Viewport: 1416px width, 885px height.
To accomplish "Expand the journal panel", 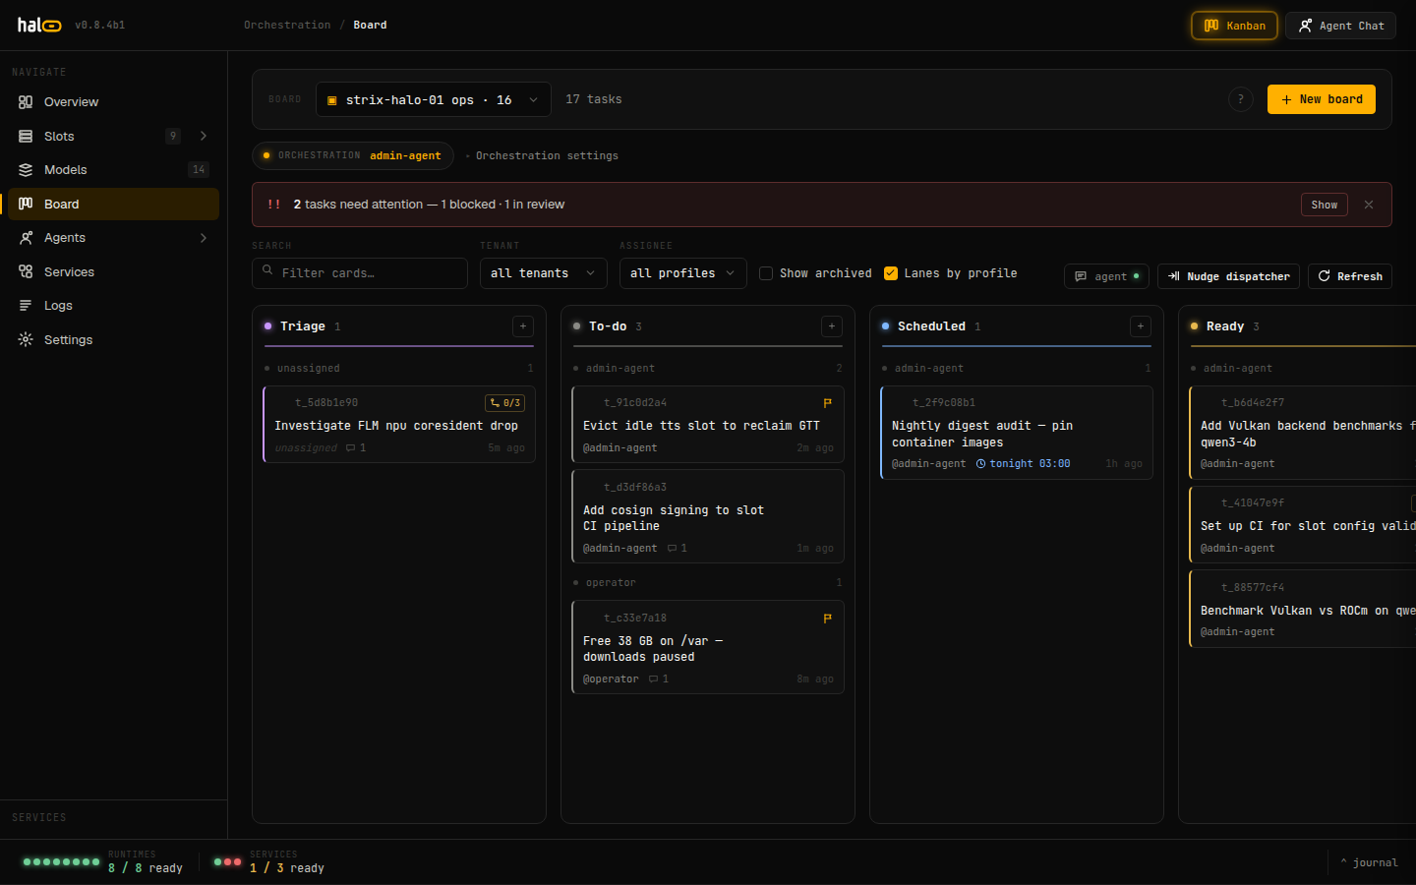I will pos(1369,862).
